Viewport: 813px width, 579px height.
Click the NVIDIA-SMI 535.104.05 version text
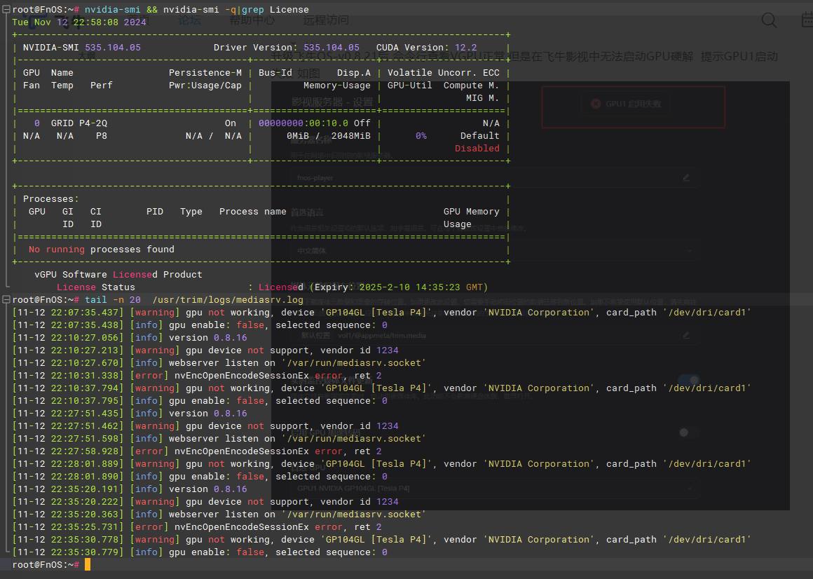coord(82,47)
